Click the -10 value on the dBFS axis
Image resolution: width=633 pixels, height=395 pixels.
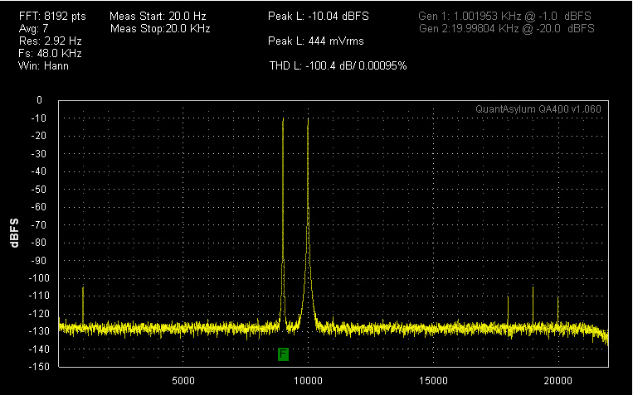click(39, 118)
